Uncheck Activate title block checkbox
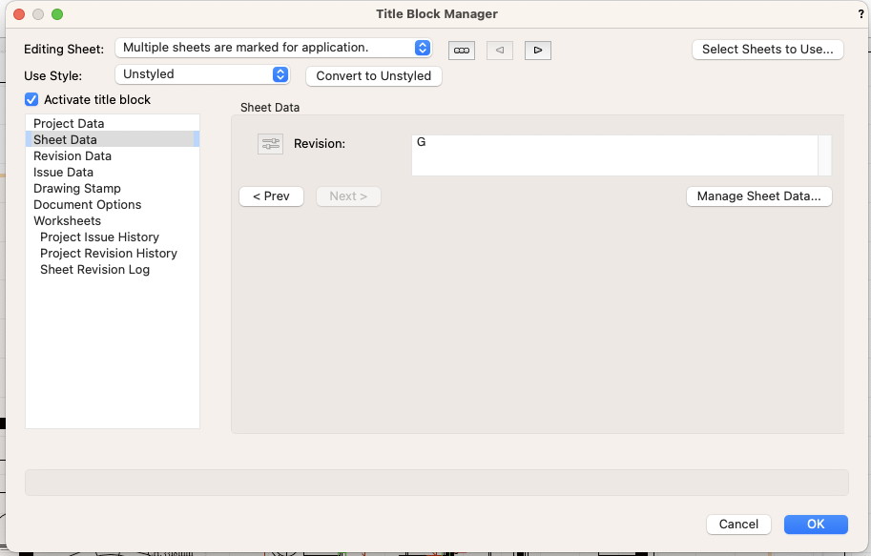871x556 pixels. [x=32, y=99]
